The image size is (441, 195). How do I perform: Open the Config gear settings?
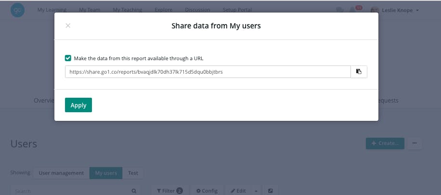point(207,191)
